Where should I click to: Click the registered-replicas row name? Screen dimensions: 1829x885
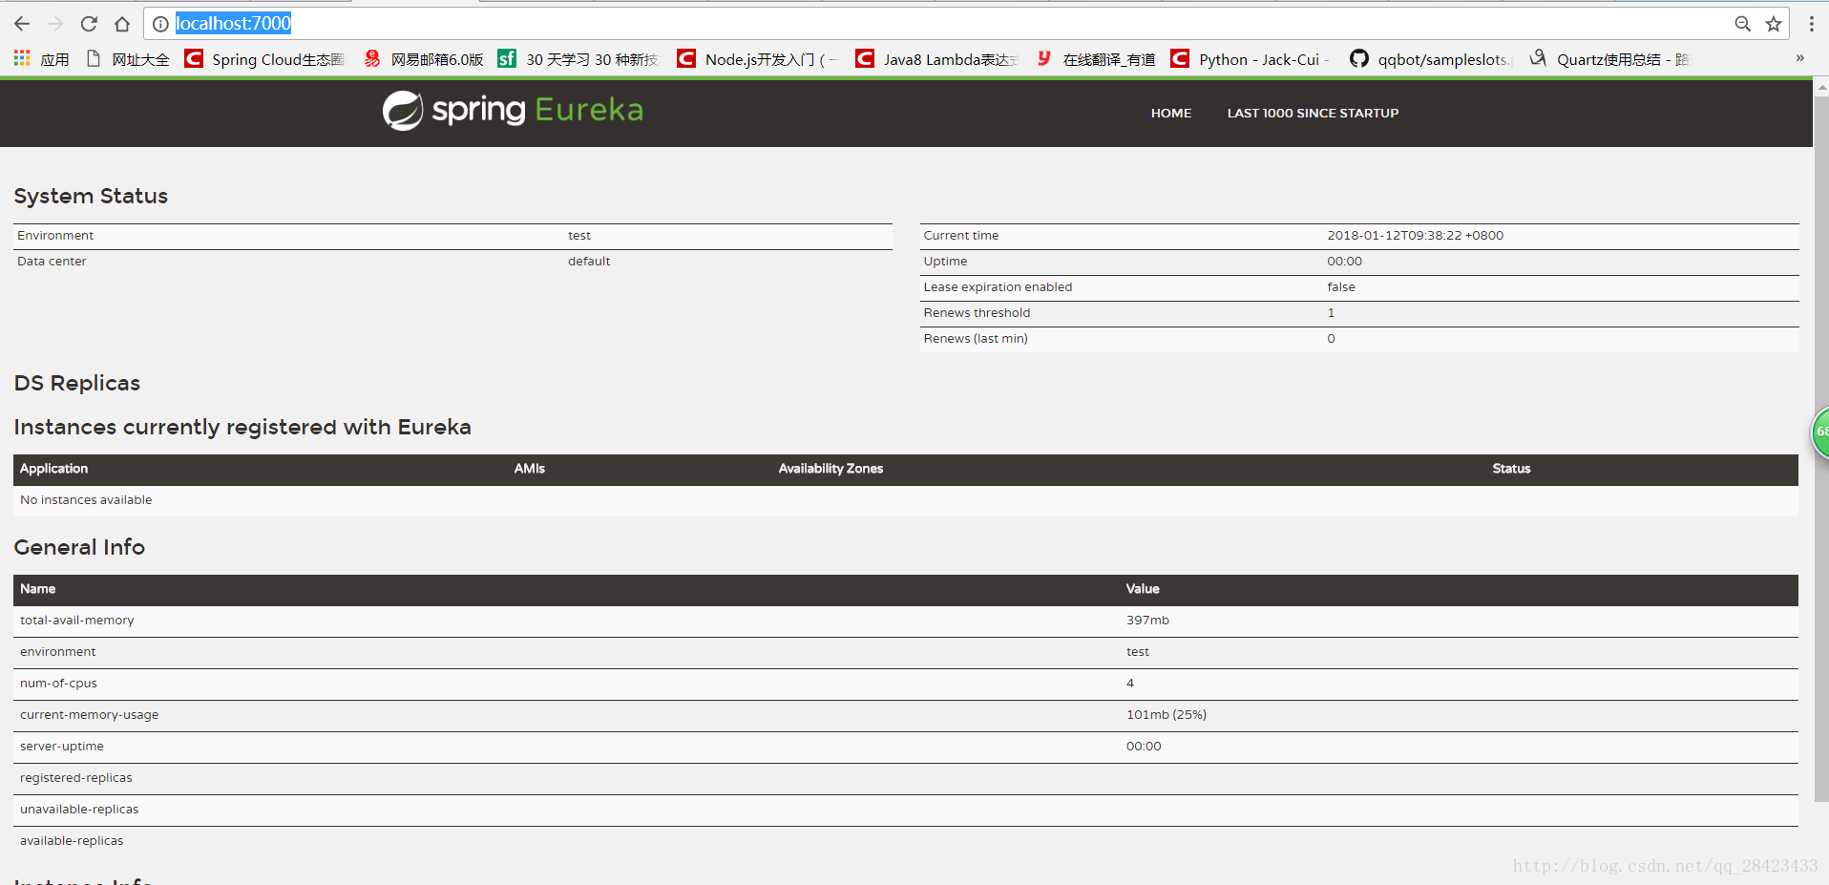pyautogui.click(x=76, y=778)
